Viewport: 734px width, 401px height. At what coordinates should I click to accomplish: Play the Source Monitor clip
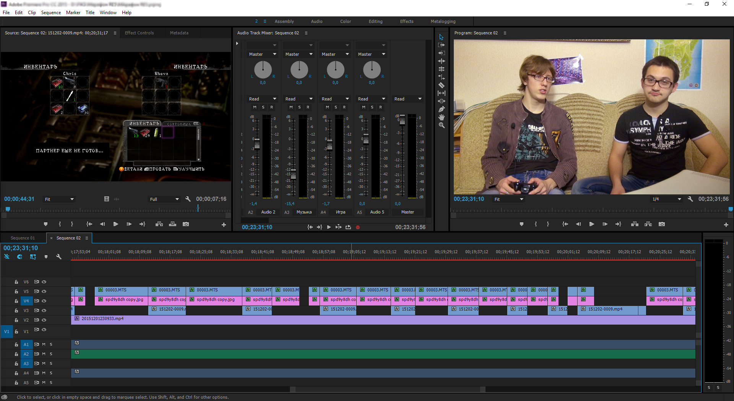pyautogui.click(x=115, y=224)
